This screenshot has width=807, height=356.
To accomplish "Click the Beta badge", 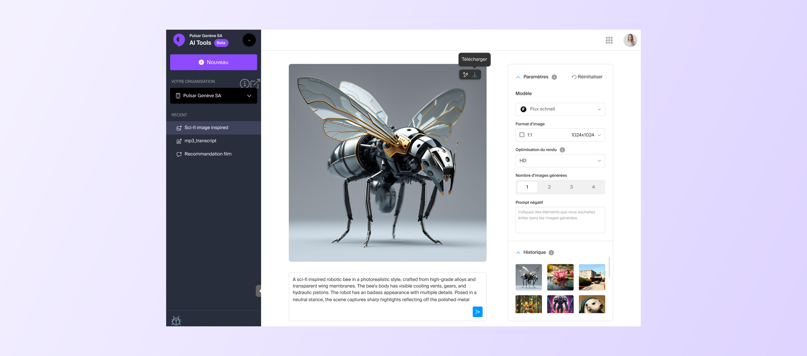I will coord(221,43).
